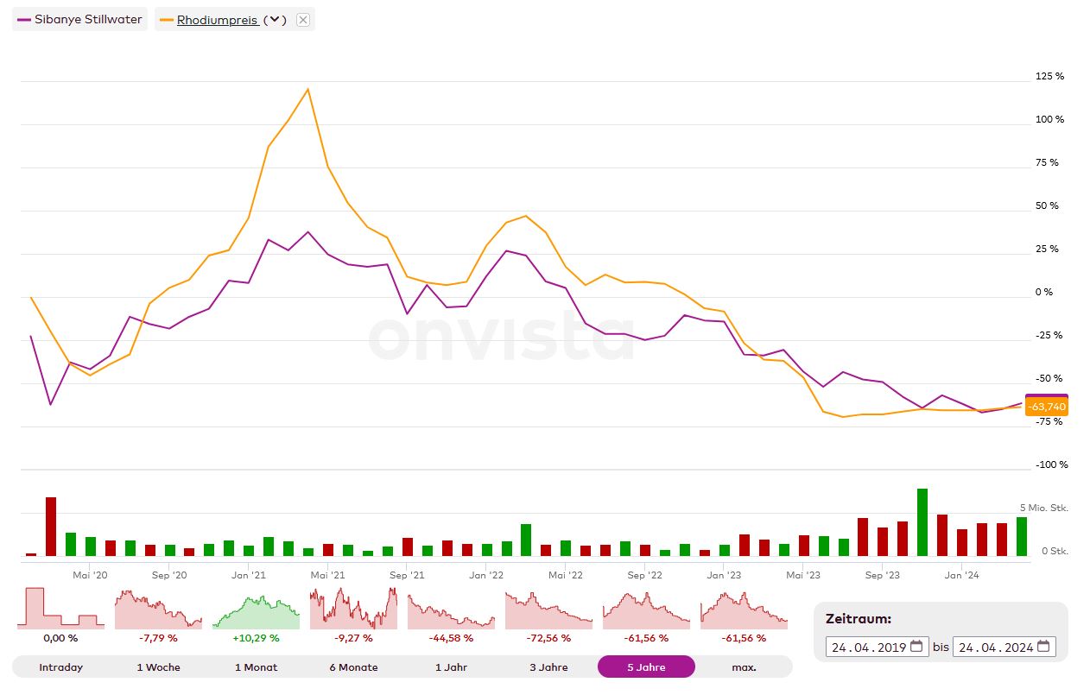Click the Sep '23 axis label
Viewport: 1090px width, 695px height.
pos(883,574)
